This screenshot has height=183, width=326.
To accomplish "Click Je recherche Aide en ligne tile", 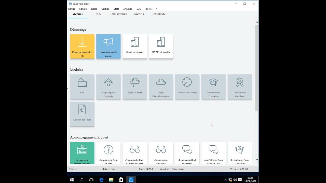I will pyautogui.click(x=108, y=153).
